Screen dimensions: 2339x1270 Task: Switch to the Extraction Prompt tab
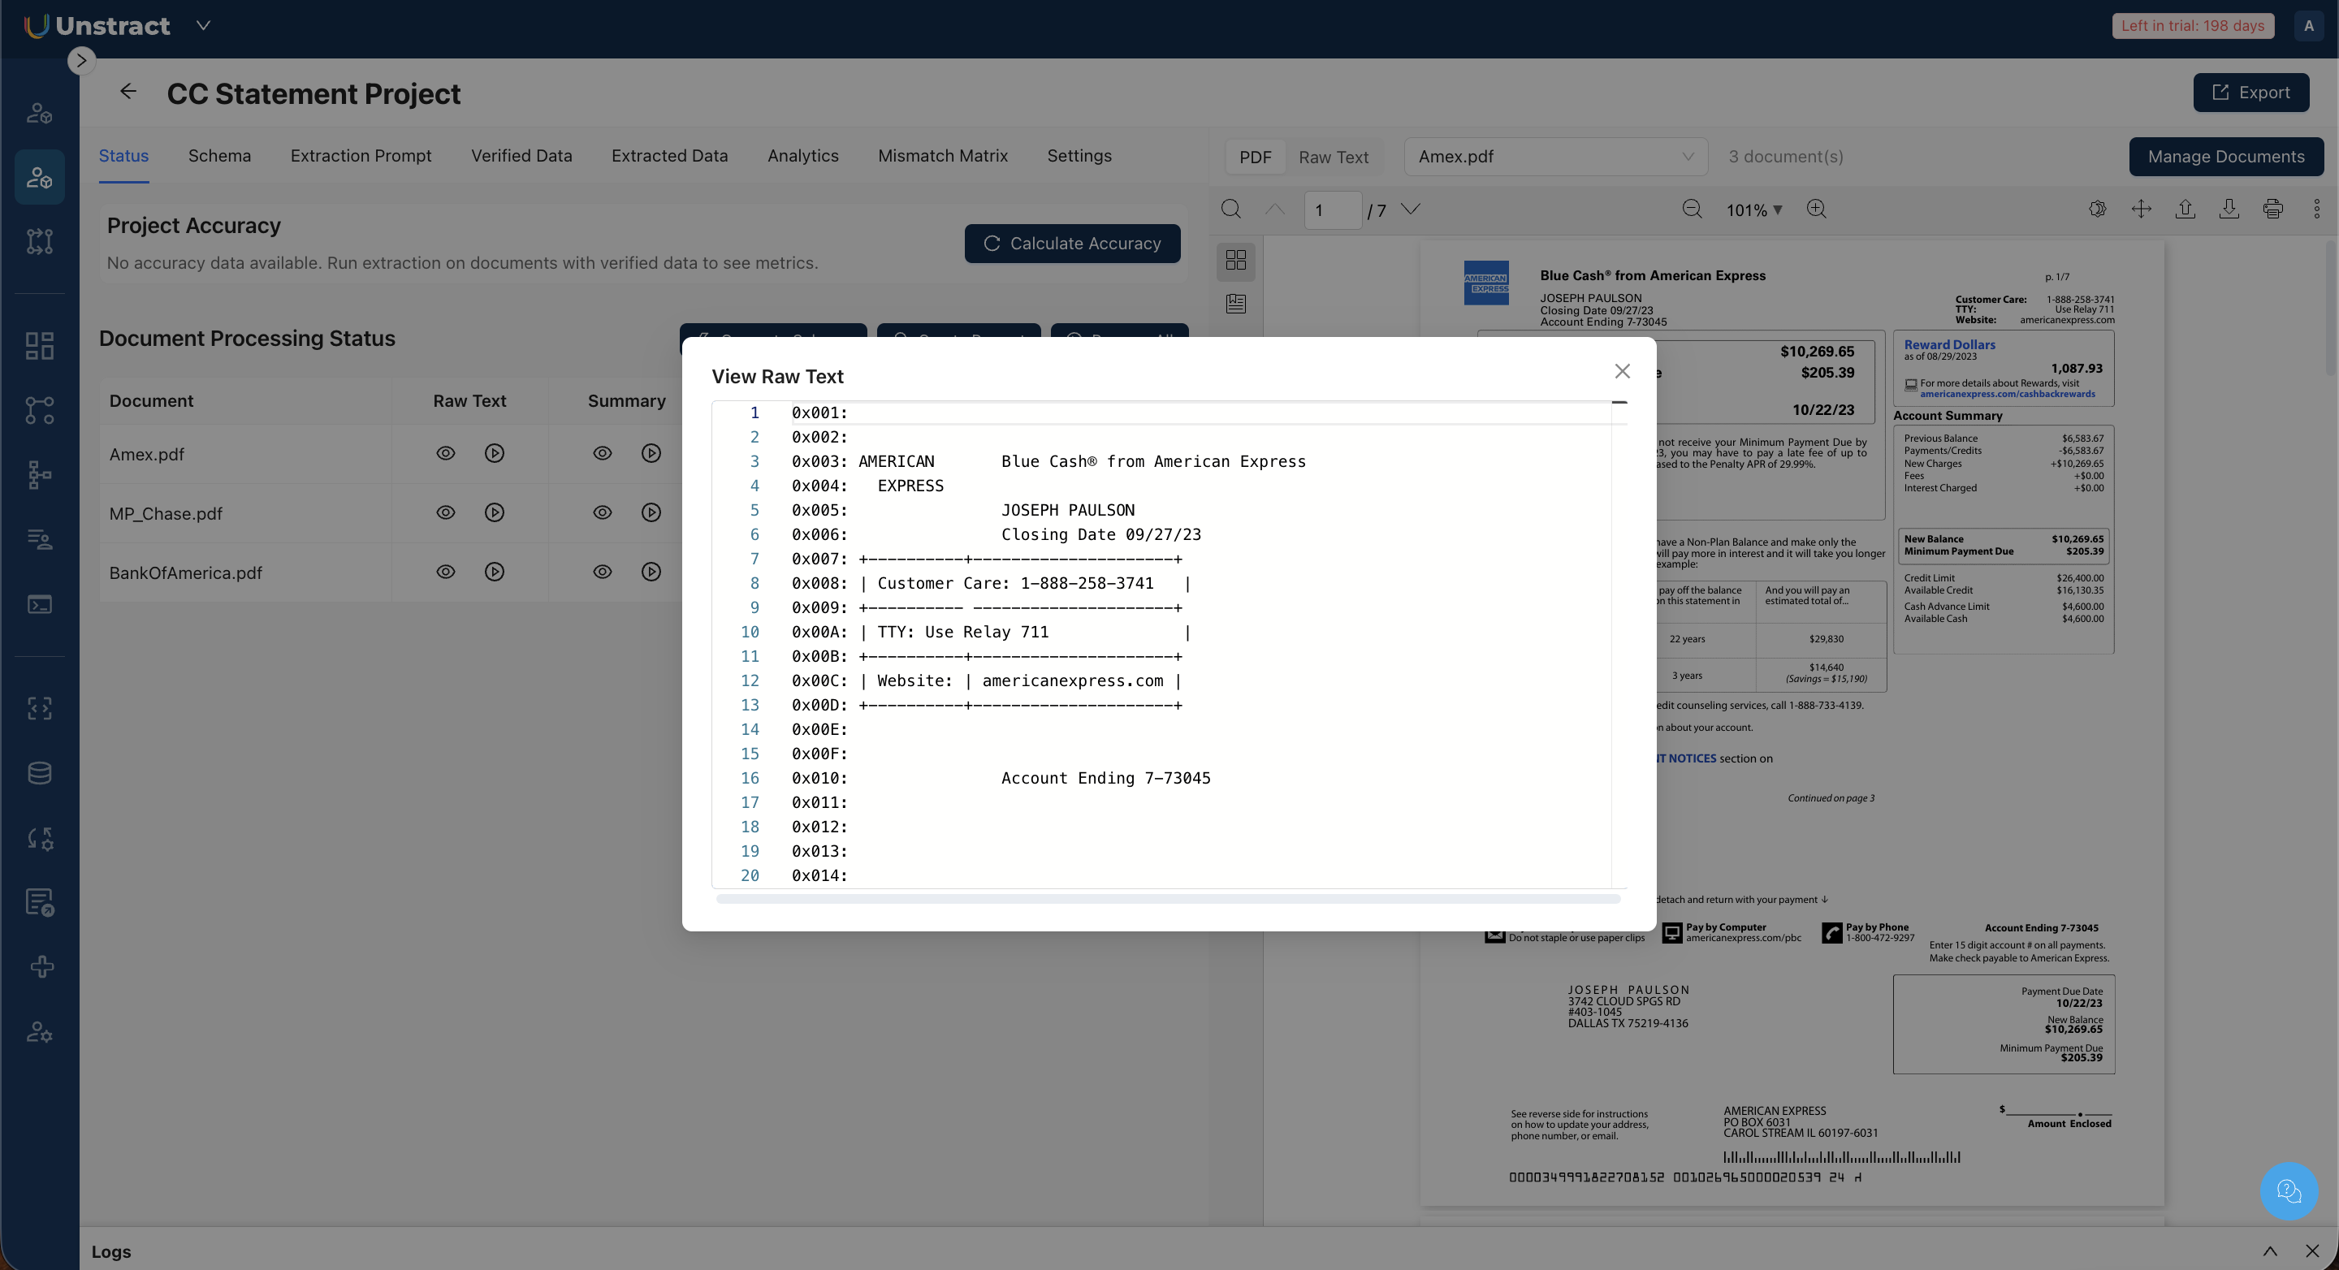[x=361, y=156]
